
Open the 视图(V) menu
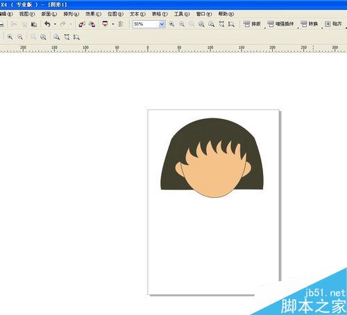[x=27, y=14]
